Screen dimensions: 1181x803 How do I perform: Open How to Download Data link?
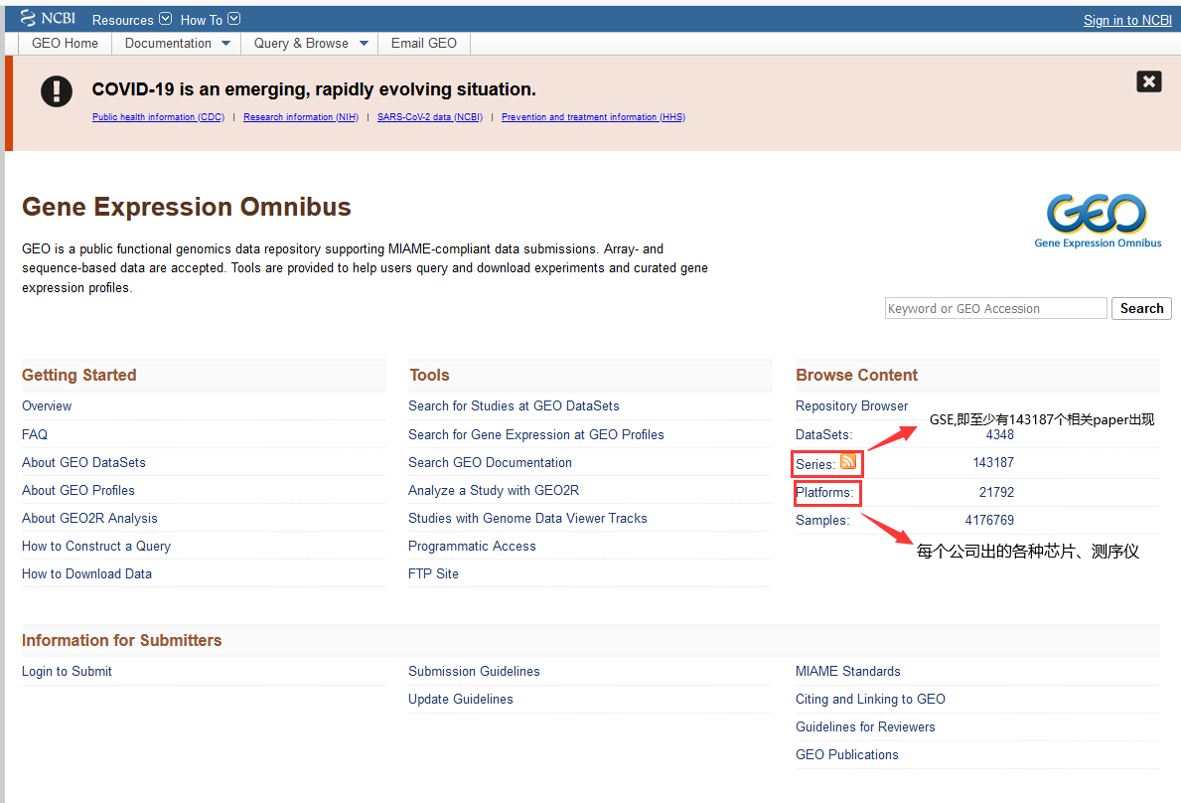pyautogui.click(x=86, y=574)
